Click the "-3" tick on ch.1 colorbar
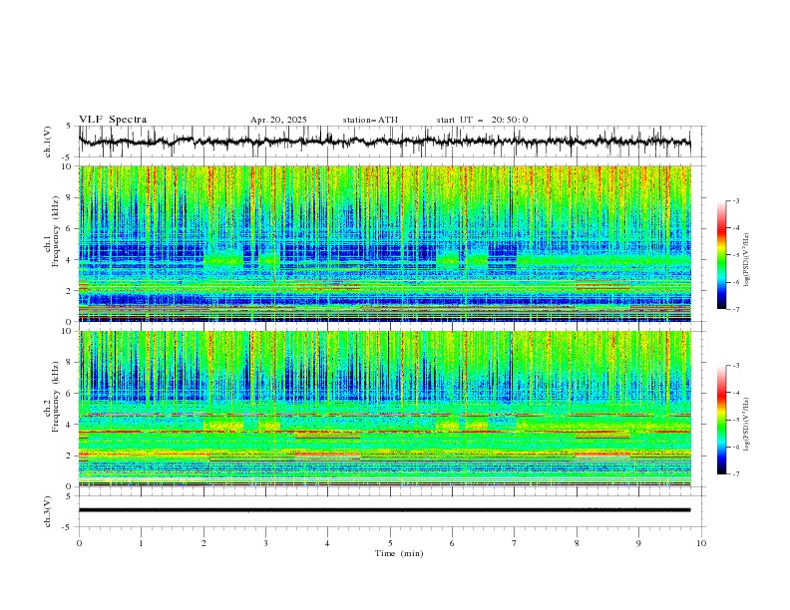 point(735,200)
